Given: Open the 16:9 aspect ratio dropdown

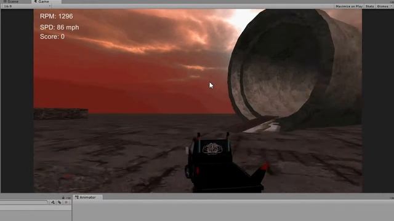Looking at the screenshot, I should tap(26, 6).
